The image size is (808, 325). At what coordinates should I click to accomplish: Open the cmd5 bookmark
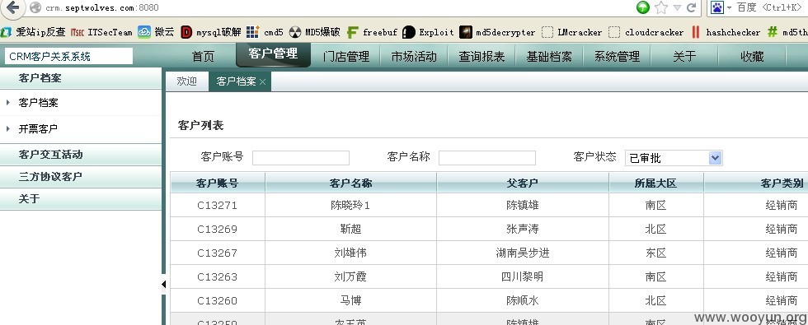(x=265, y=32)
